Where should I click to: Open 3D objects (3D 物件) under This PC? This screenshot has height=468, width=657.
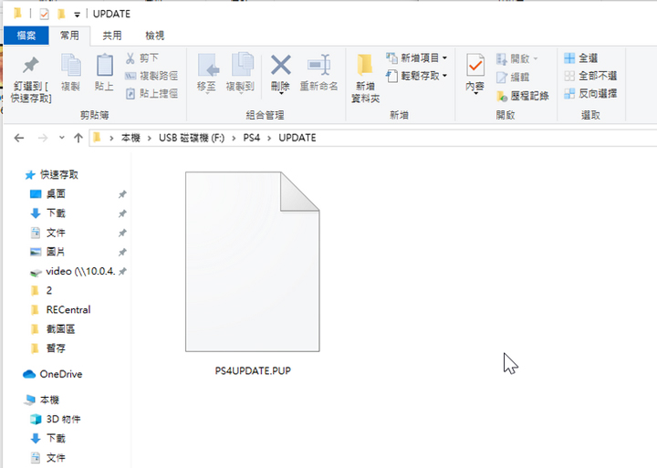click(63, 420)
